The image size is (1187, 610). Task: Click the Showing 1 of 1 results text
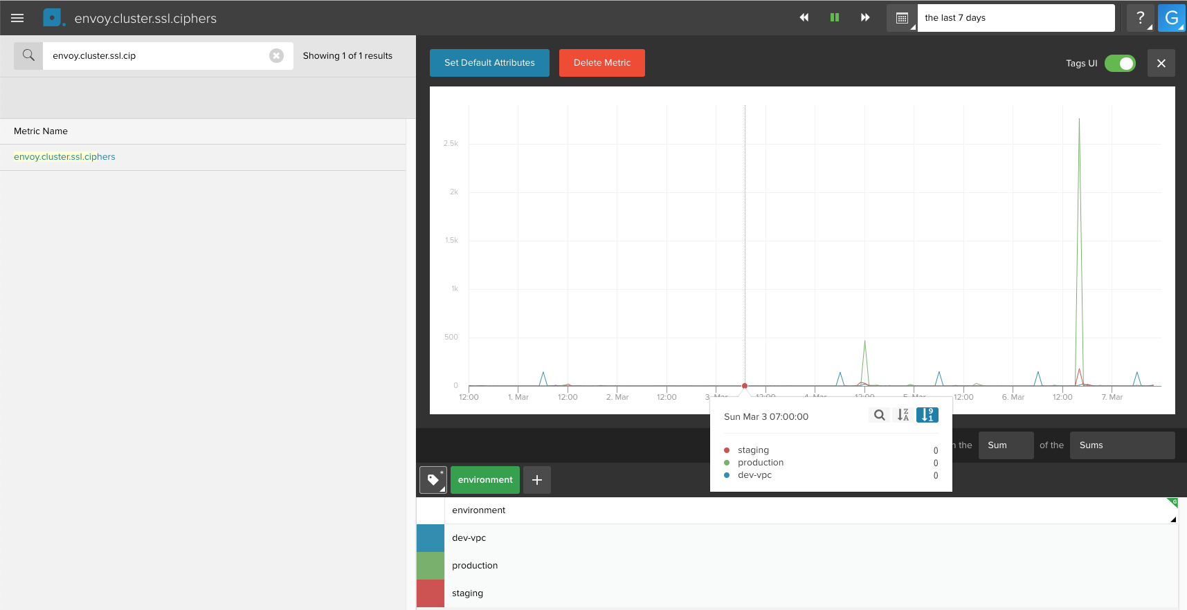(x=347, y=56)
